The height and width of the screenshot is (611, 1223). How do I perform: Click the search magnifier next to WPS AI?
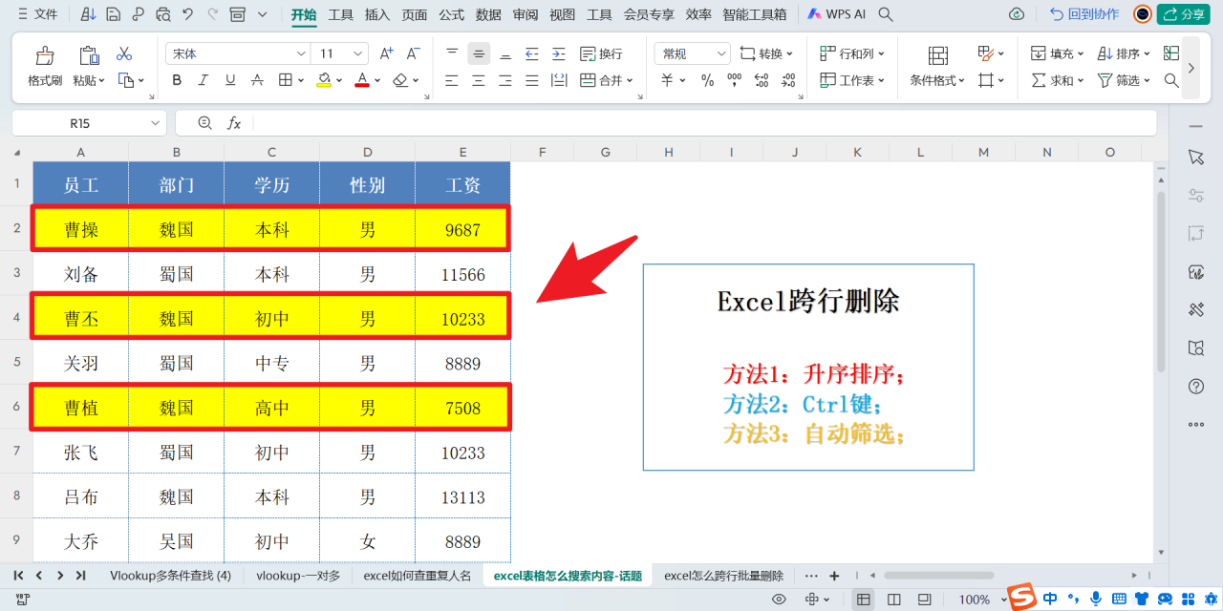coord(886,14)
